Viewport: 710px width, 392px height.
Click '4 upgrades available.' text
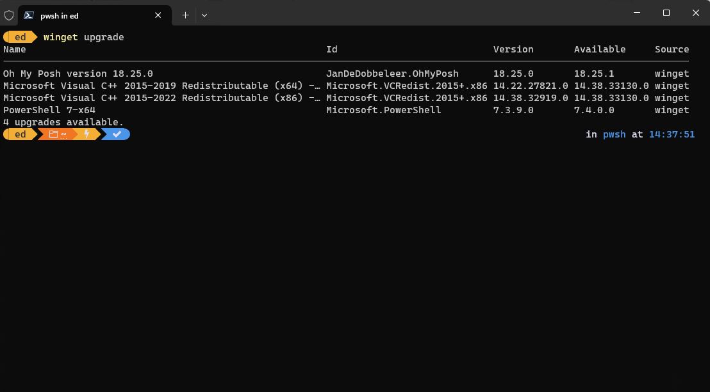(63, 123)
